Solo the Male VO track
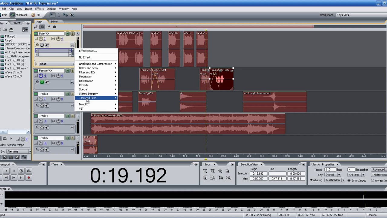The height and width of the screenshot is (218, 387). coord(73,34)
